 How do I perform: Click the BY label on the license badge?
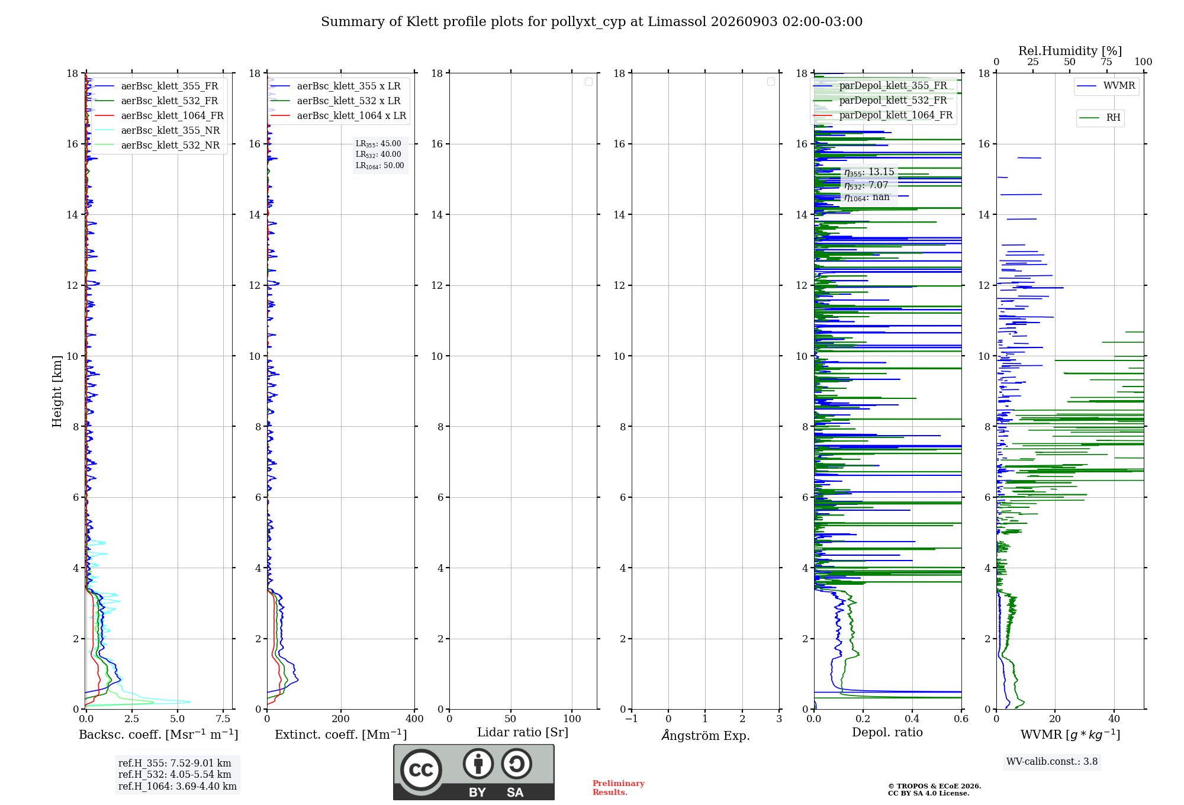[478, 792]
